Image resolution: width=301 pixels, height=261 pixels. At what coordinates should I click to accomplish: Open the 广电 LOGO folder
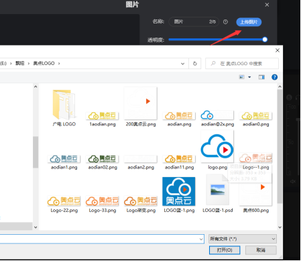pos(64,108)
